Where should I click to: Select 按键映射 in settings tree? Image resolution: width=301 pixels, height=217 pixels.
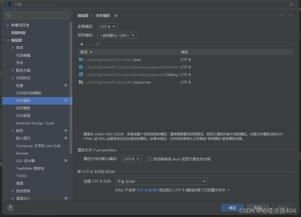point(18,33)
